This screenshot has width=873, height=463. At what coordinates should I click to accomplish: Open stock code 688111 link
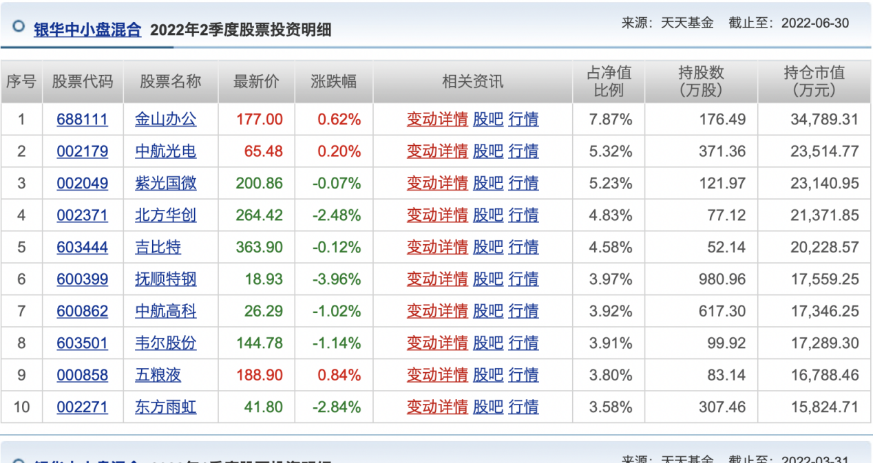[x=82, y=120]
